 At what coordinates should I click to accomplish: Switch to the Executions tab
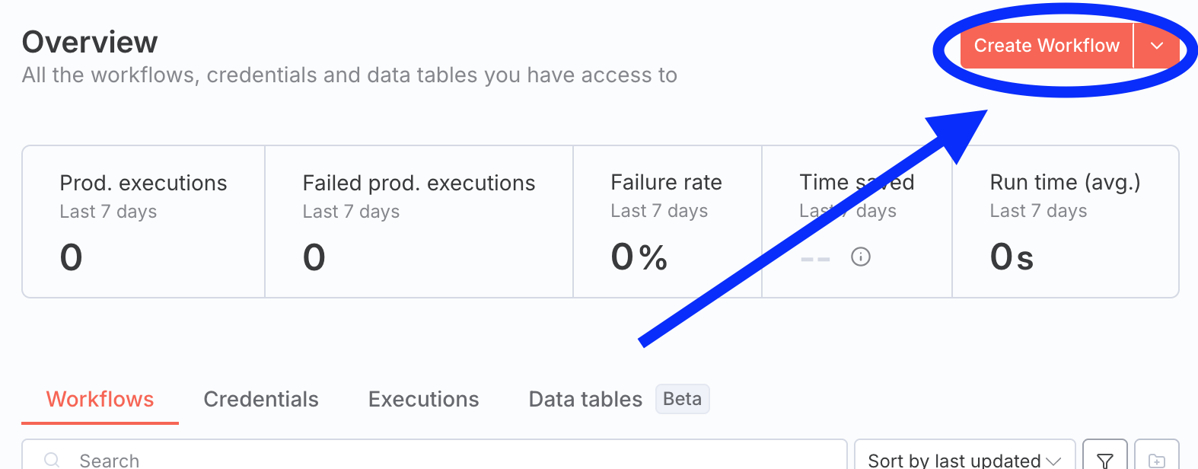click(x=423, y=399)
